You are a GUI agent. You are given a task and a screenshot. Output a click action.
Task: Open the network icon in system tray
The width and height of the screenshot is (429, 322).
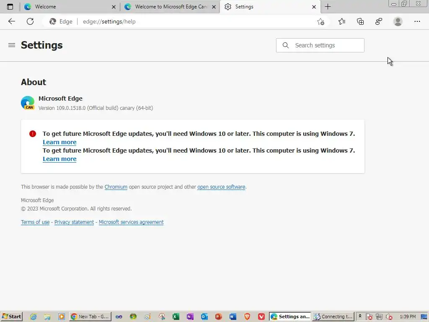(379, 317)
